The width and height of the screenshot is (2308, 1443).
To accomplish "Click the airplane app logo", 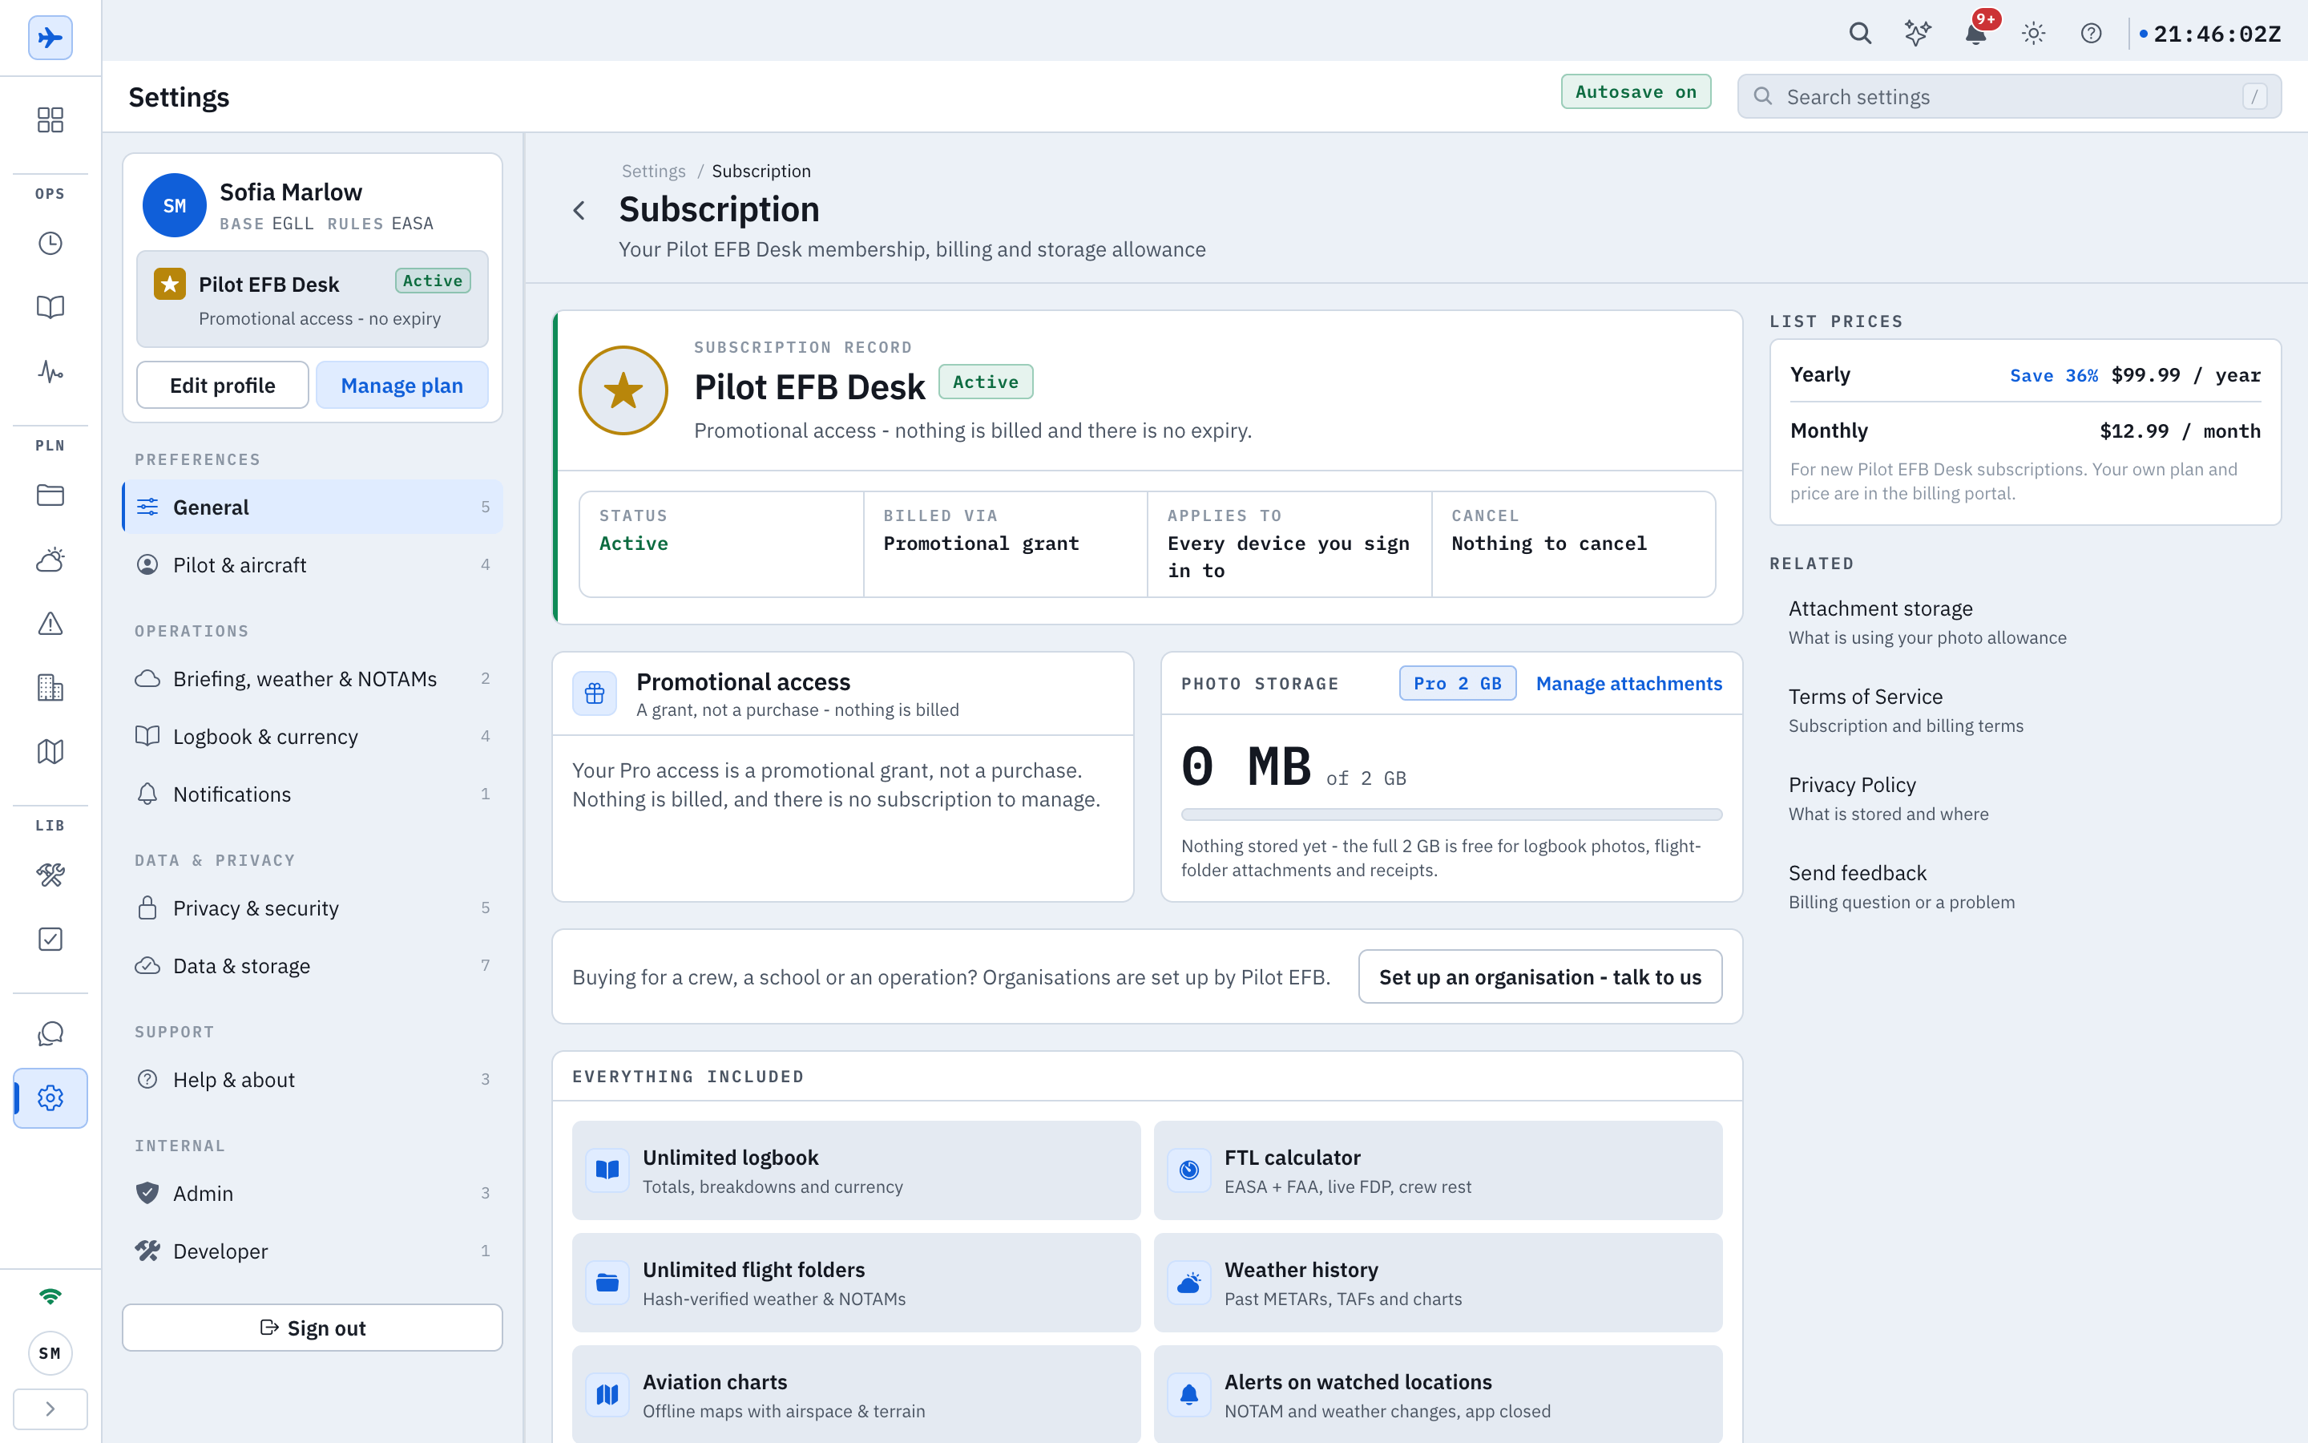I will point(50,38).
